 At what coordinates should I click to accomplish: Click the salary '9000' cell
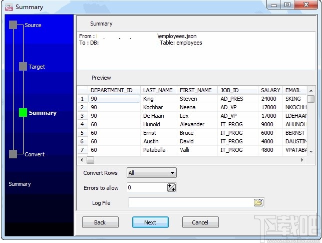click(270, 124)
